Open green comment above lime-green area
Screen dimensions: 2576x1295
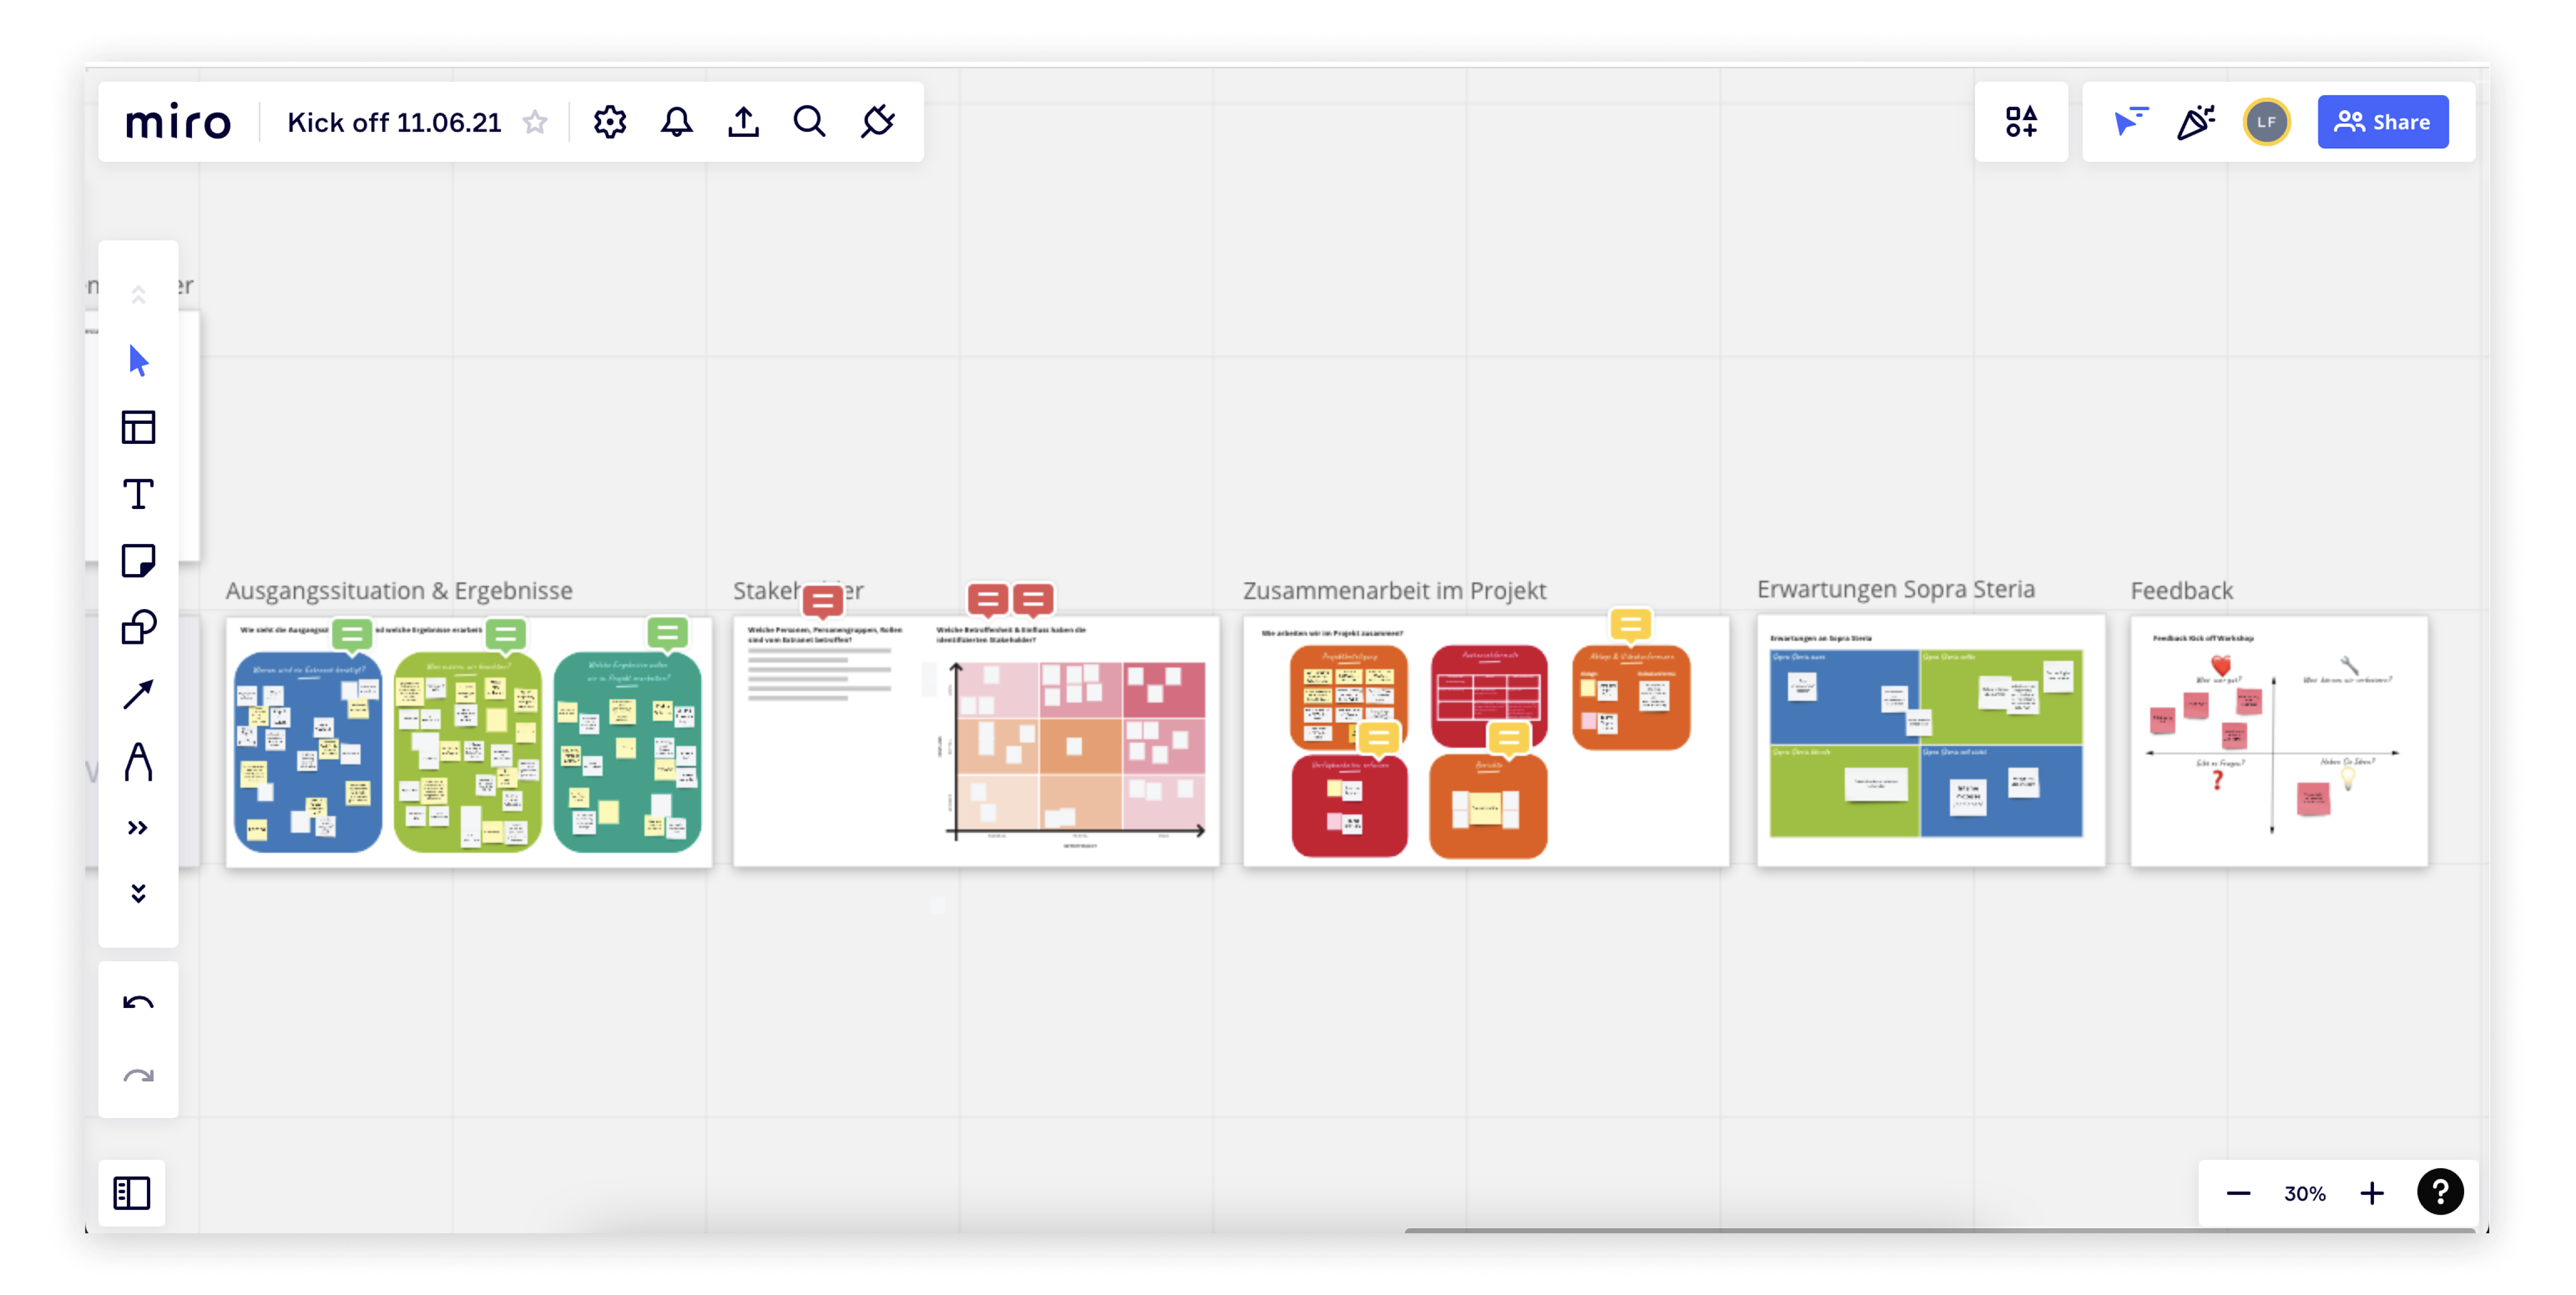click(x=506, y=634)
